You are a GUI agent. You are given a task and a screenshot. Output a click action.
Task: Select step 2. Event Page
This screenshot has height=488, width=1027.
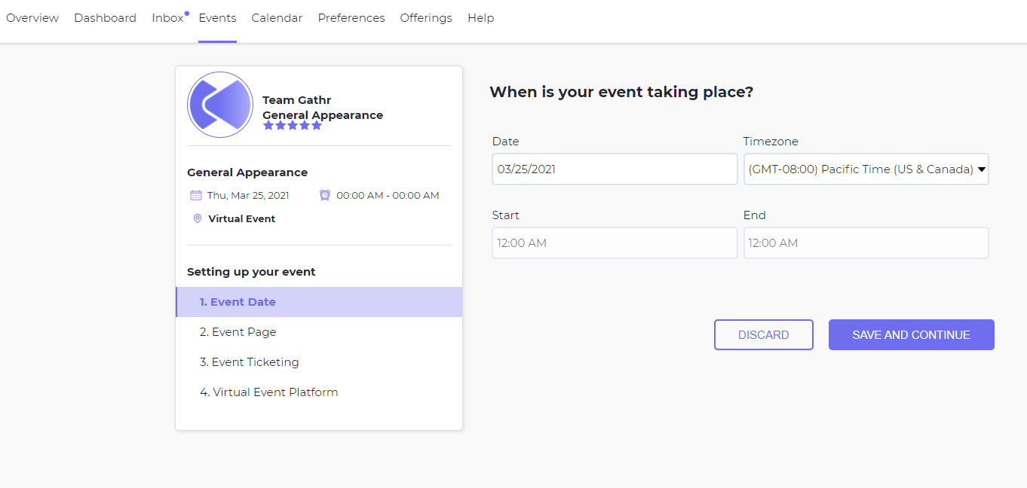click(x=319, y=332)
